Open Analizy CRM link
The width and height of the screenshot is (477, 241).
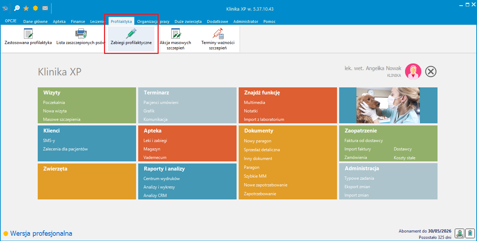155,196
